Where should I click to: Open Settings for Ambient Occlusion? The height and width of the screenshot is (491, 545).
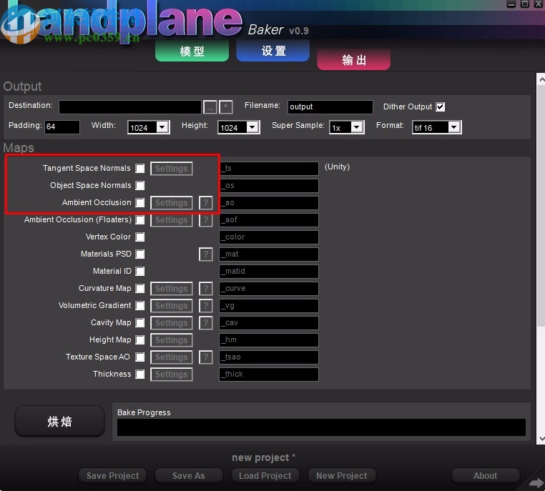(172, 203)
